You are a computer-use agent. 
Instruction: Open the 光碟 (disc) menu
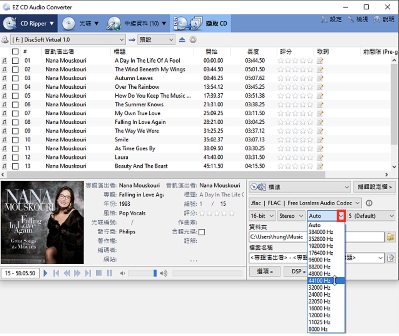[x=80, y=23]
